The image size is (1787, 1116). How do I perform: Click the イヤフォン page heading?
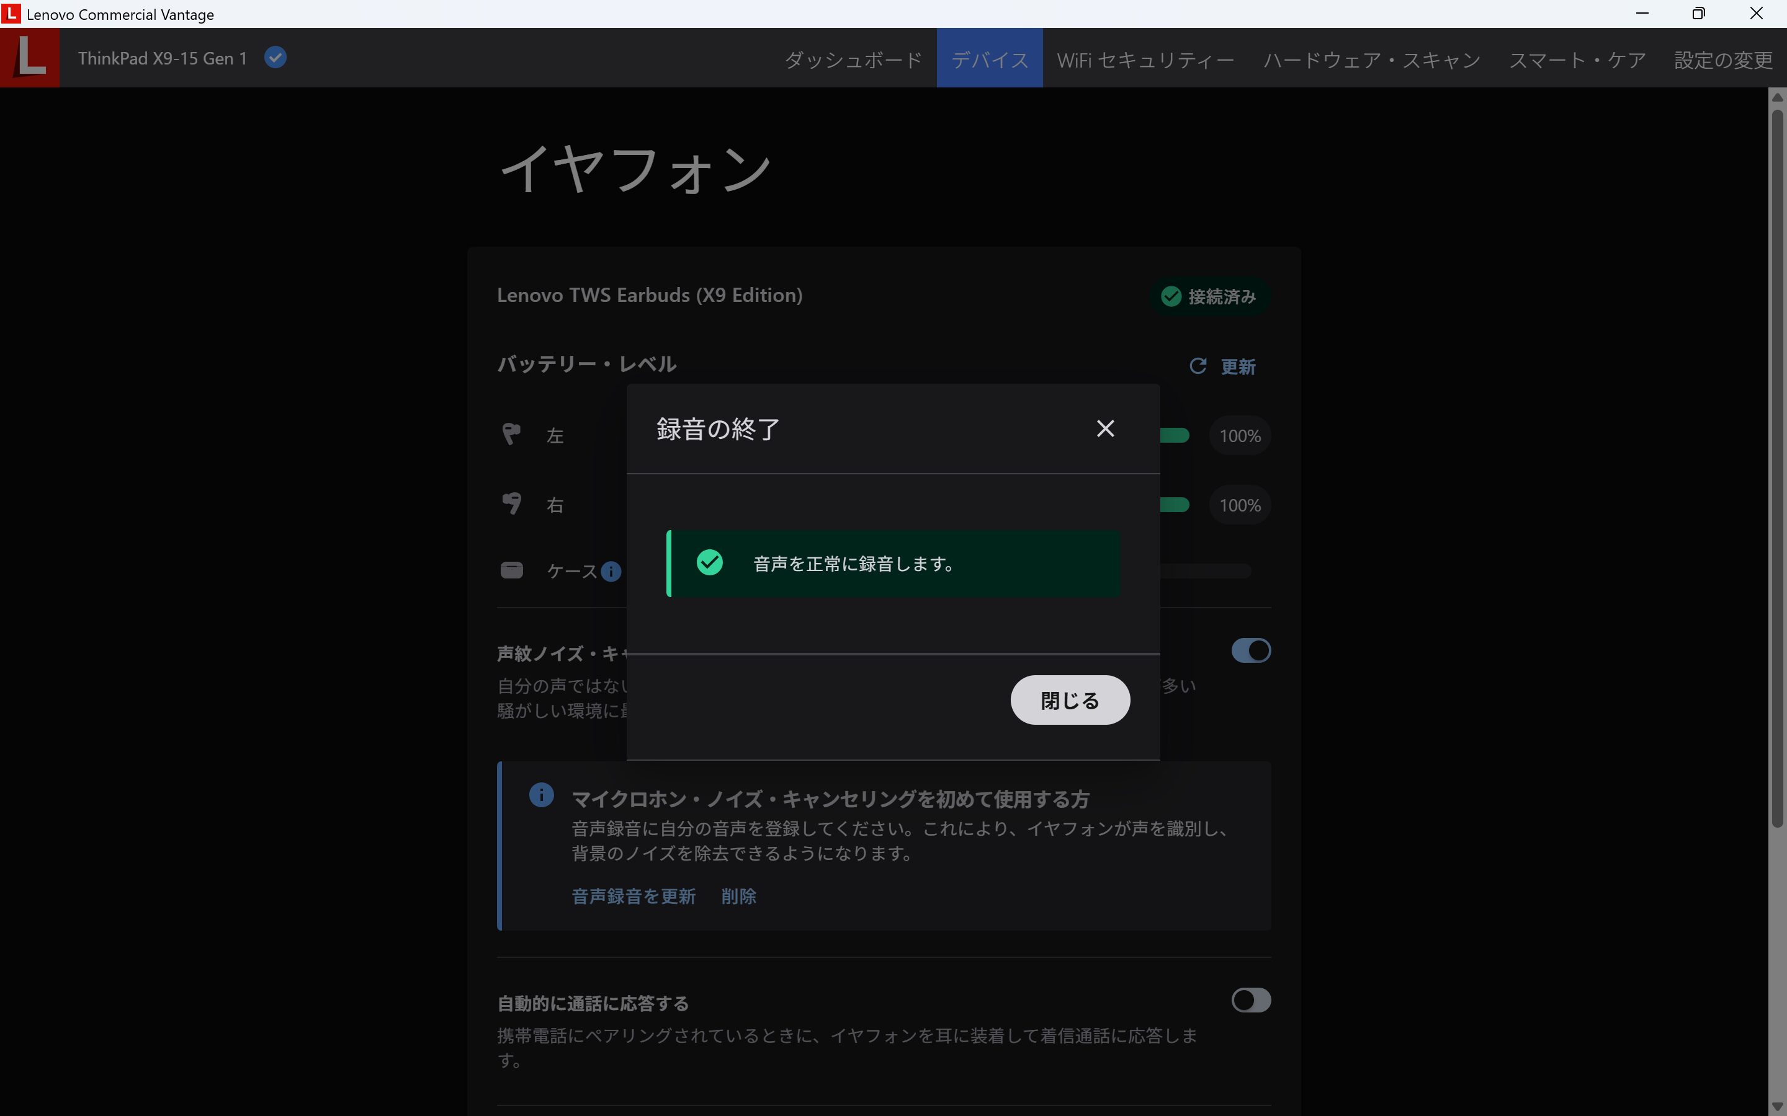point(635,169)
